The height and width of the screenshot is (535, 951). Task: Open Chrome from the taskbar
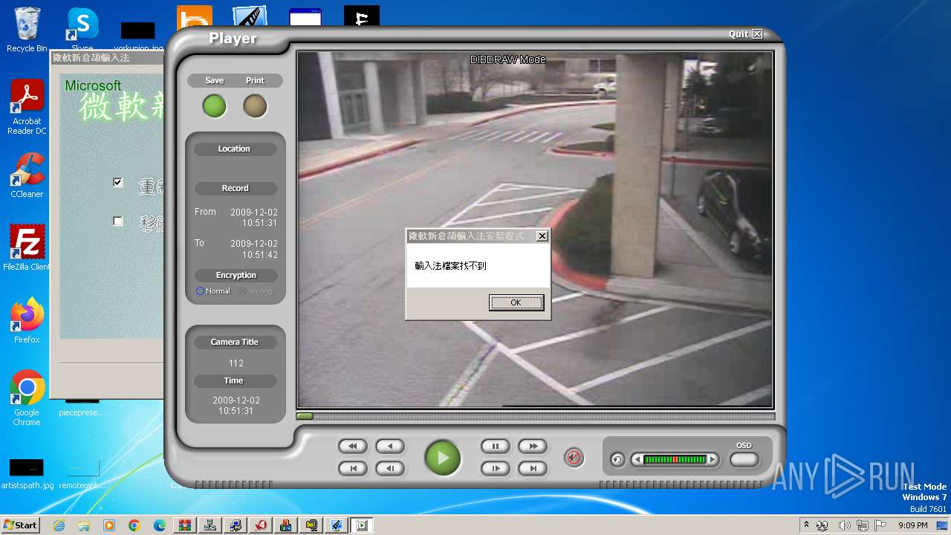point(134,525)
